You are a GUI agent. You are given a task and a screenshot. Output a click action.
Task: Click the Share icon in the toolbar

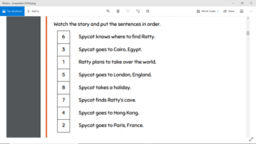pos(229,11)
